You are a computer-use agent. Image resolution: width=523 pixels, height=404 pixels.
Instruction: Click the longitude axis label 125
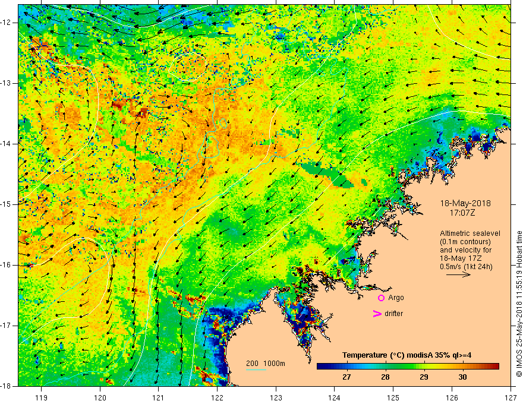(393, 397)
